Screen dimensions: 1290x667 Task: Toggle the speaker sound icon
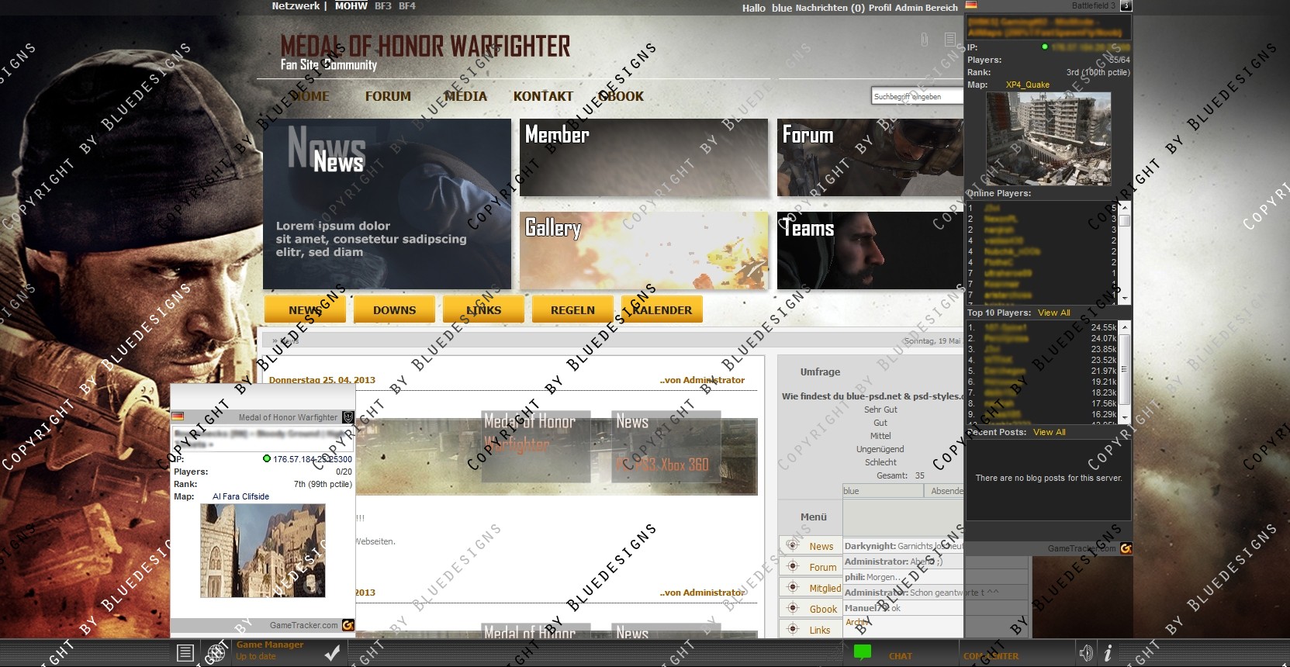tap(1086, 653)
